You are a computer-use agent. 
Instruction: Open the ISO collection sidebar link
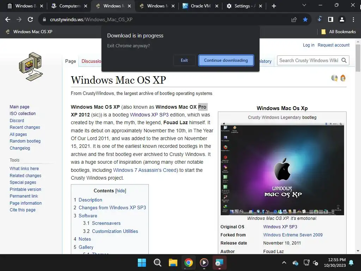pos(23,114)
